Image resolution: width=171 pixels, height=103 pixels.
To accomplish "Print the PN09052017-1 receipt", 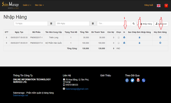I will [x=124, y=37].
